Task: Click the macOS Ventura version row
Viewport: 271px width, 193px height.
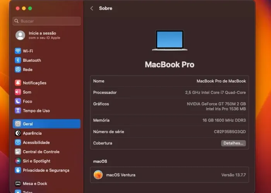Action: click(170, 175)
